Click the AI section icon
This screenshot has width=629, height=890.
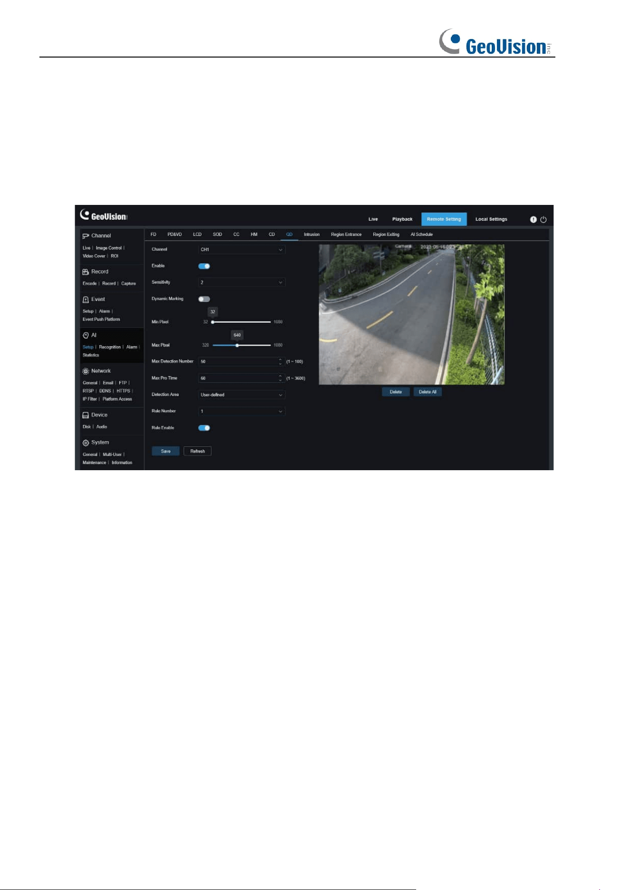pos(86,335)
